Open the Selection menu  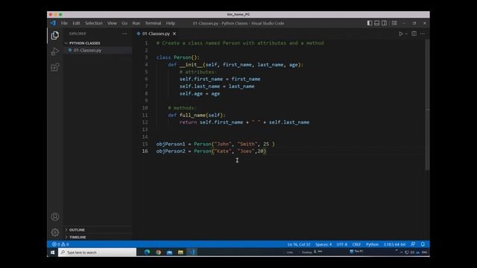click(x=94, y=23)
